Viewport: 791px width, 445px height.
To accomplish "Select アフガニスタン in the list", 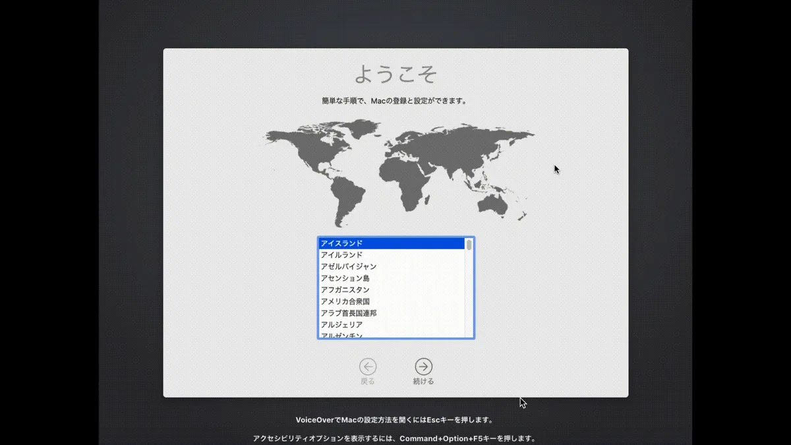I will 392,290.
